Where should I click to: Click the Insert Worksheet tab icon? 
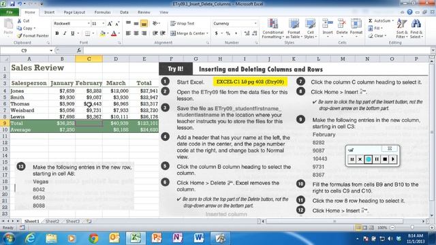coord(89,221)
